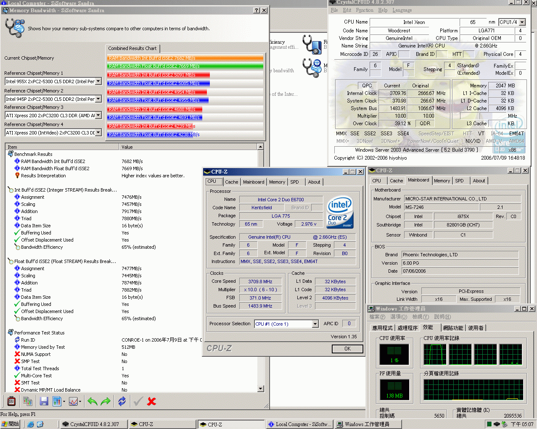
Task: Click the Benchmark Results row icon
Action: tap(11, 154)
